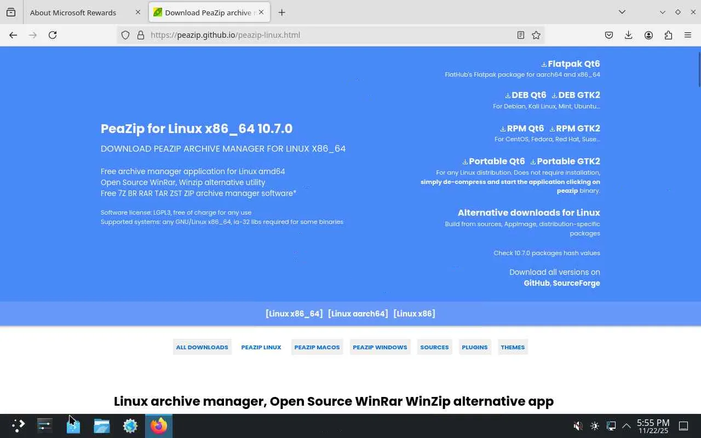
Task: Open the PEAZIP MACOS menu item
Action: coord(317,347)
